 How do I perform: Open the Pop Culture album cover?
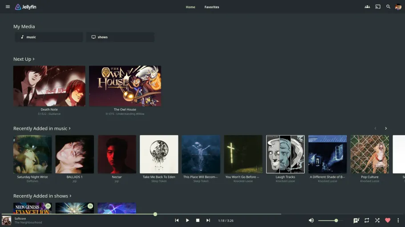(369, 154)
